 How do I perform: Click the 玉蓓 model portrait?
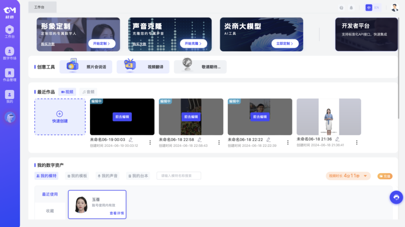pyautogui.click(x=81, y=205)
